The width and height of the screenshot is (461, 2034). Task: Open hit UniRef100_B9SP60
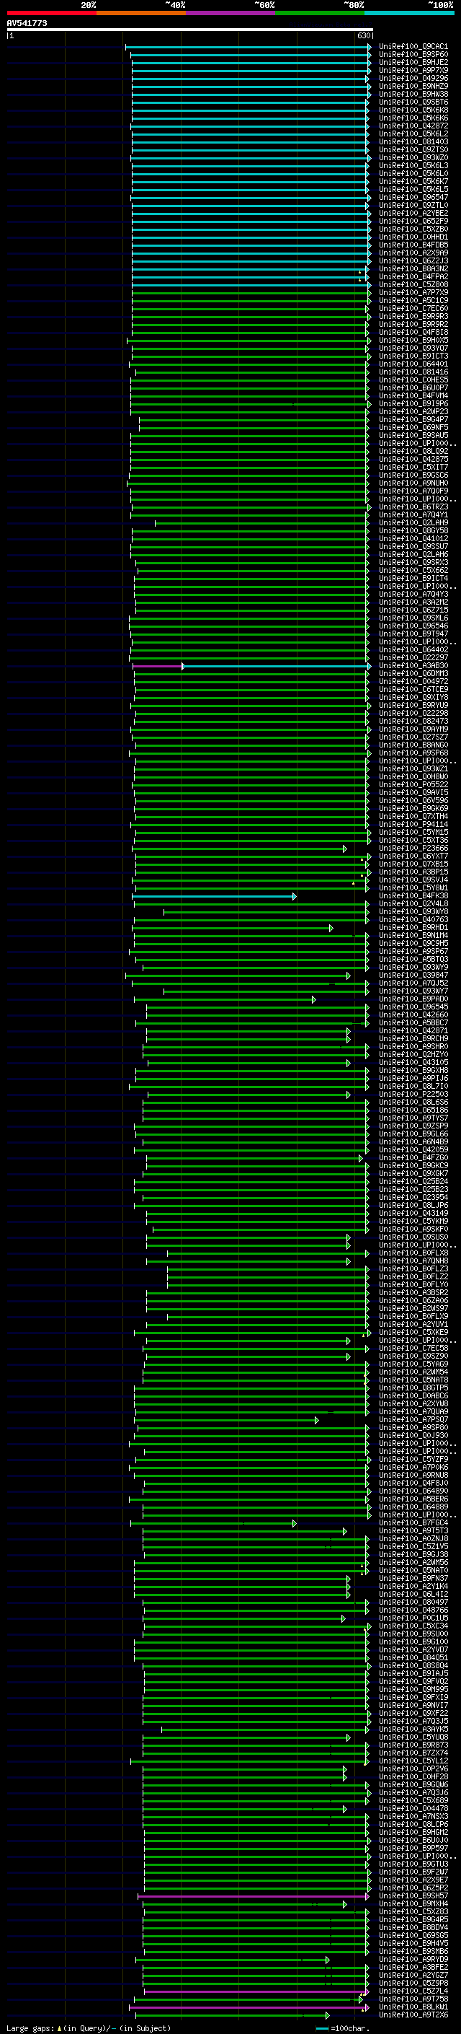tap(413, 55)
